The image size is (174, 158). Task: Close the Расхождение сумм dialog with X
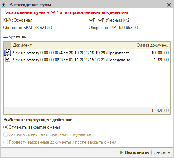coord(169,5)
